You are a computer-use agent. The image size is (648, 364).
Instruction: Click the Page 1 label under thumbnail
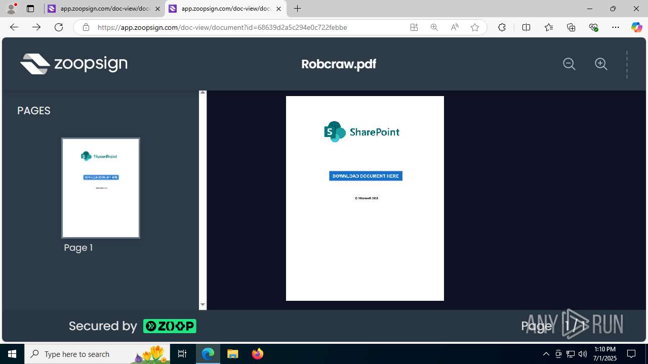coord(78,248)
